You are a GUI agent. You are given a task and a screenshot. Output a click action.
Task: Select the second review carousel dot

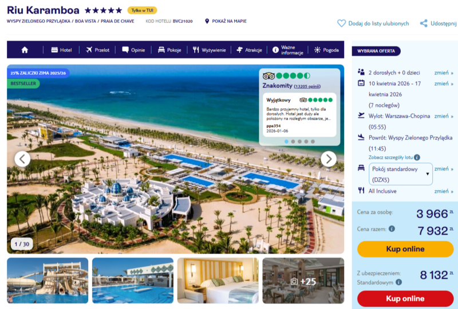tap(293, 141)
